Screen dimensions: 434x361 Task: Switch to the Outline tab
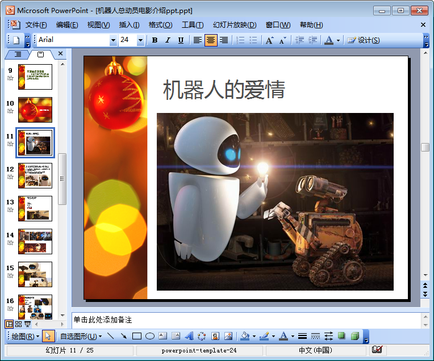(18, 54)
